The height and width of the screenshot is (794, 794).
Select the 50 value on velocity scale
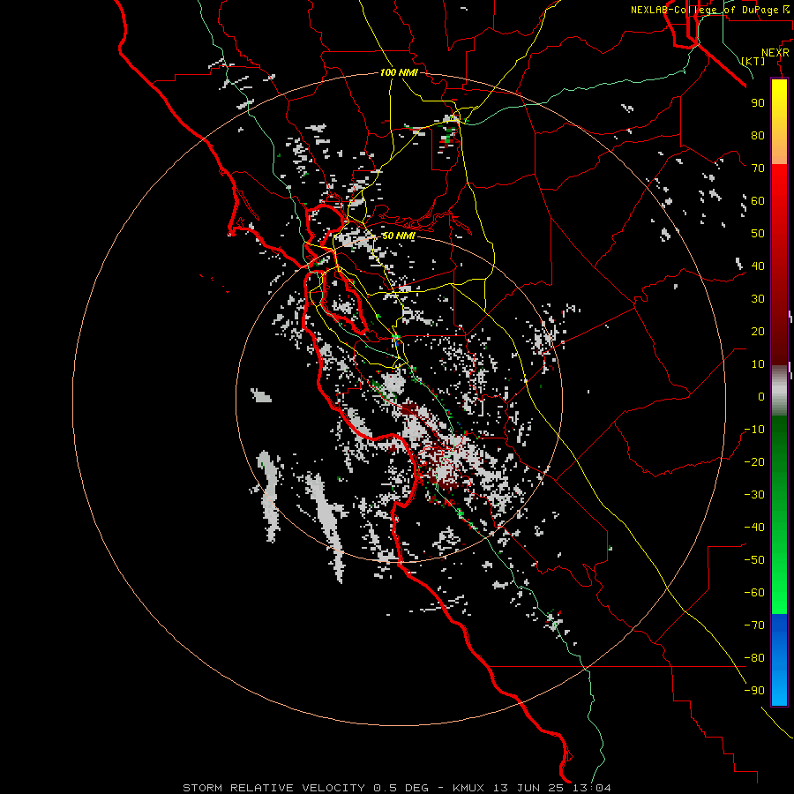click(x=758, y=234)
